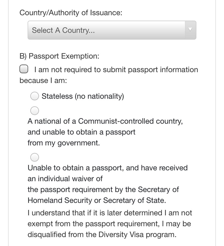Click the 'from my government.' text line
This screenshot has width=224, height=246.
[64, 143]
